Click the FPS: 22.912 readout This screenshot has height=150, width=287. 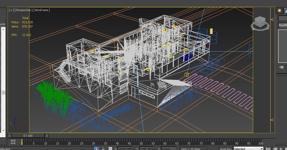pyautogui.click(x=21, y=35)
